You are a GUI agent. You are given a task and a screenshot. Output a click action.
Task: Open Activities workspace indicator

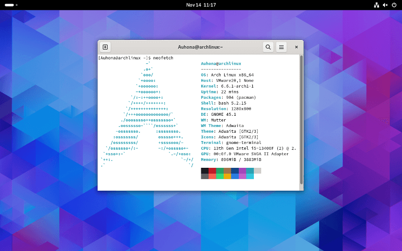click(x=11, y=5)
